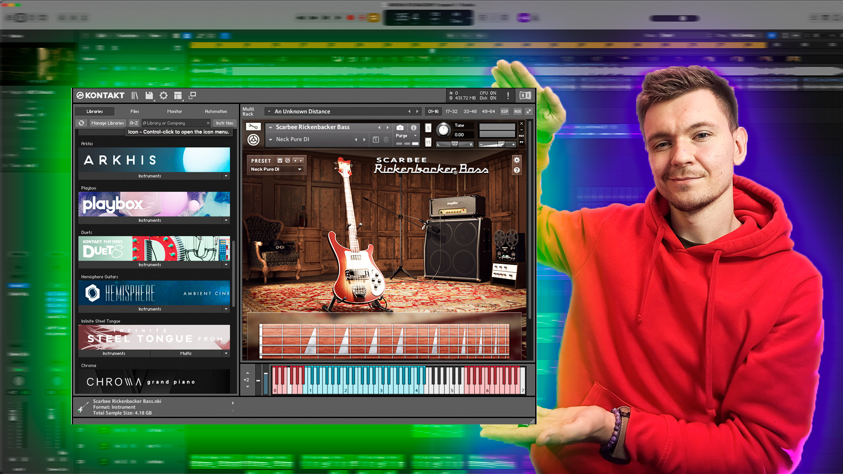Open the Neck Pure DI preset dropdown

tap(276, 169)
